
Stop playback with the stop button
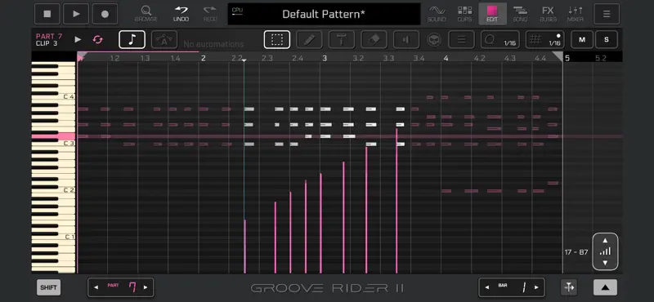(x=47, y=14)
